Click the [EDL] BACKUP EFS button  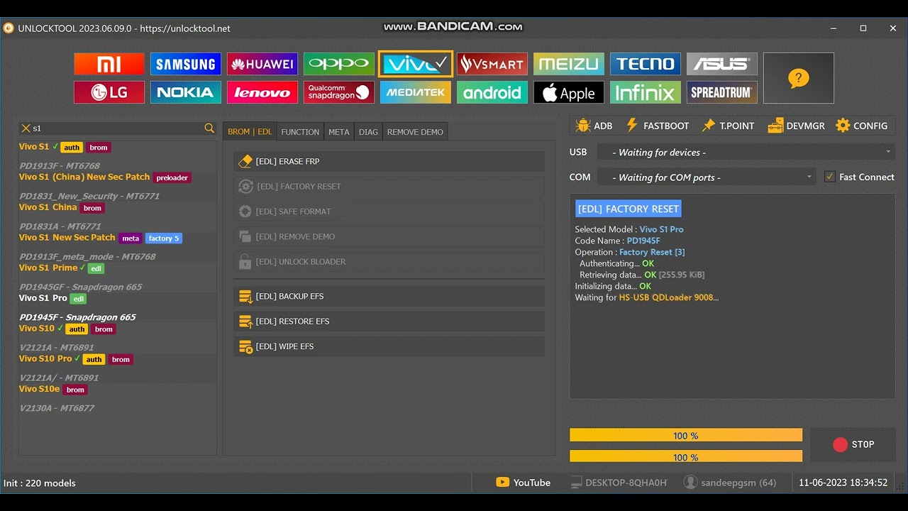pyautogui.click(x=389, y=296)
